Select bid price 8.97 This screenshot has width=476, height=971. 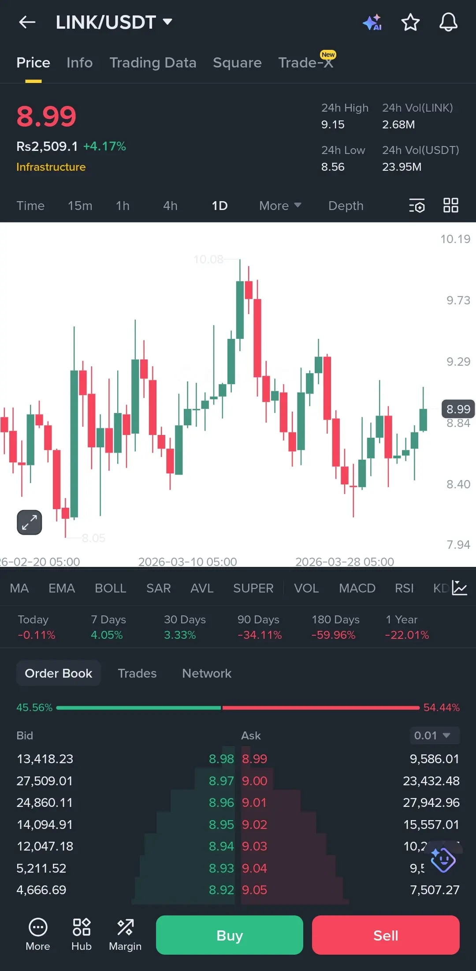click(x=221, y=781)
